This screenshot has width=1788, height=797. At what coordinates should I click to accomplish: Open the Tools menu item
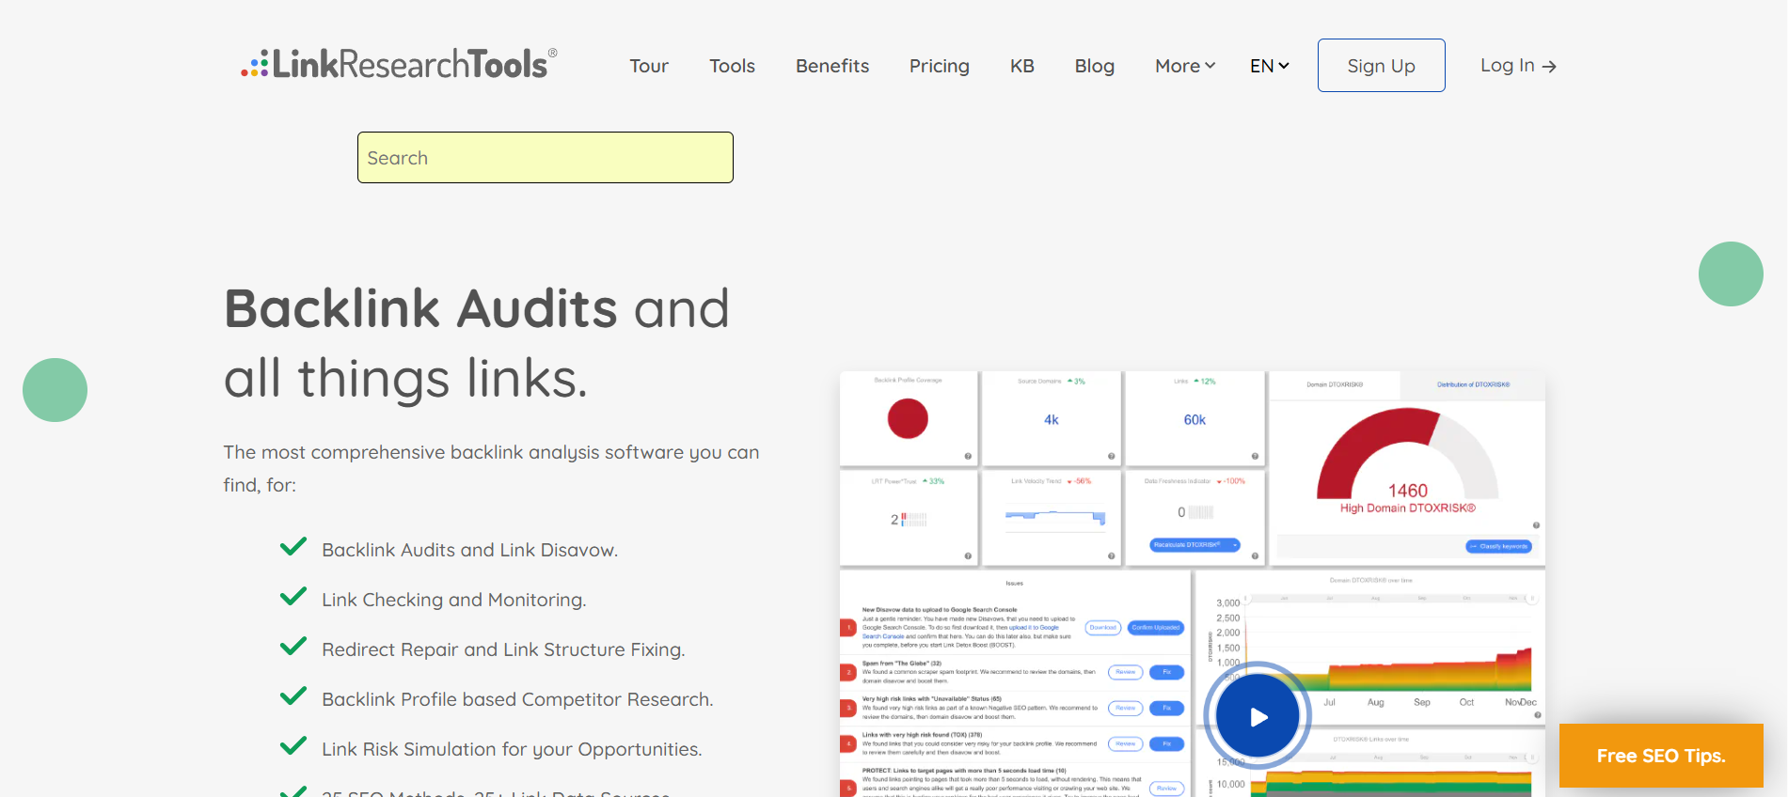(x=732, y=66)
